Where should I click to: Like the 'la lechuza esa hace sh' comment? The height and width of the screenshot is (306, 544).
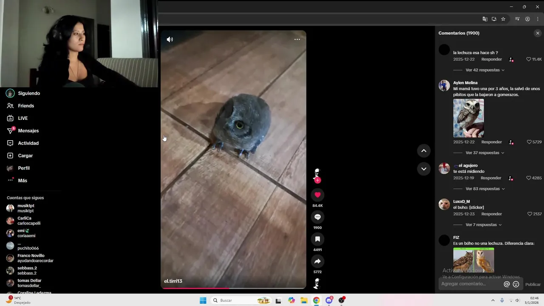[529, 59]
